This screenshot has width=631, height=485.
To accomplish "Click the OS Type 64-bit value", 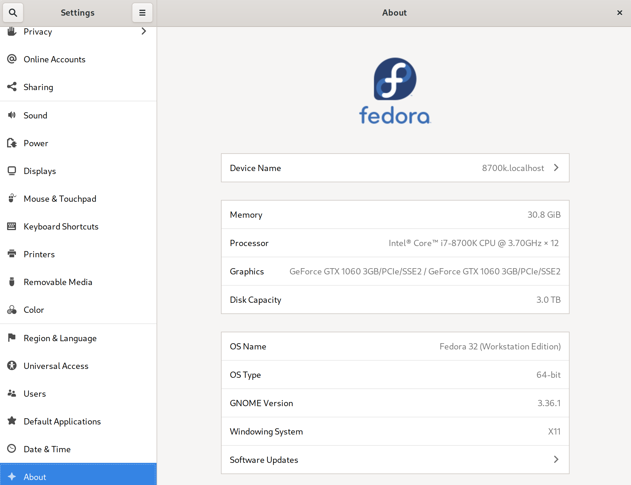I will point(548,375).
